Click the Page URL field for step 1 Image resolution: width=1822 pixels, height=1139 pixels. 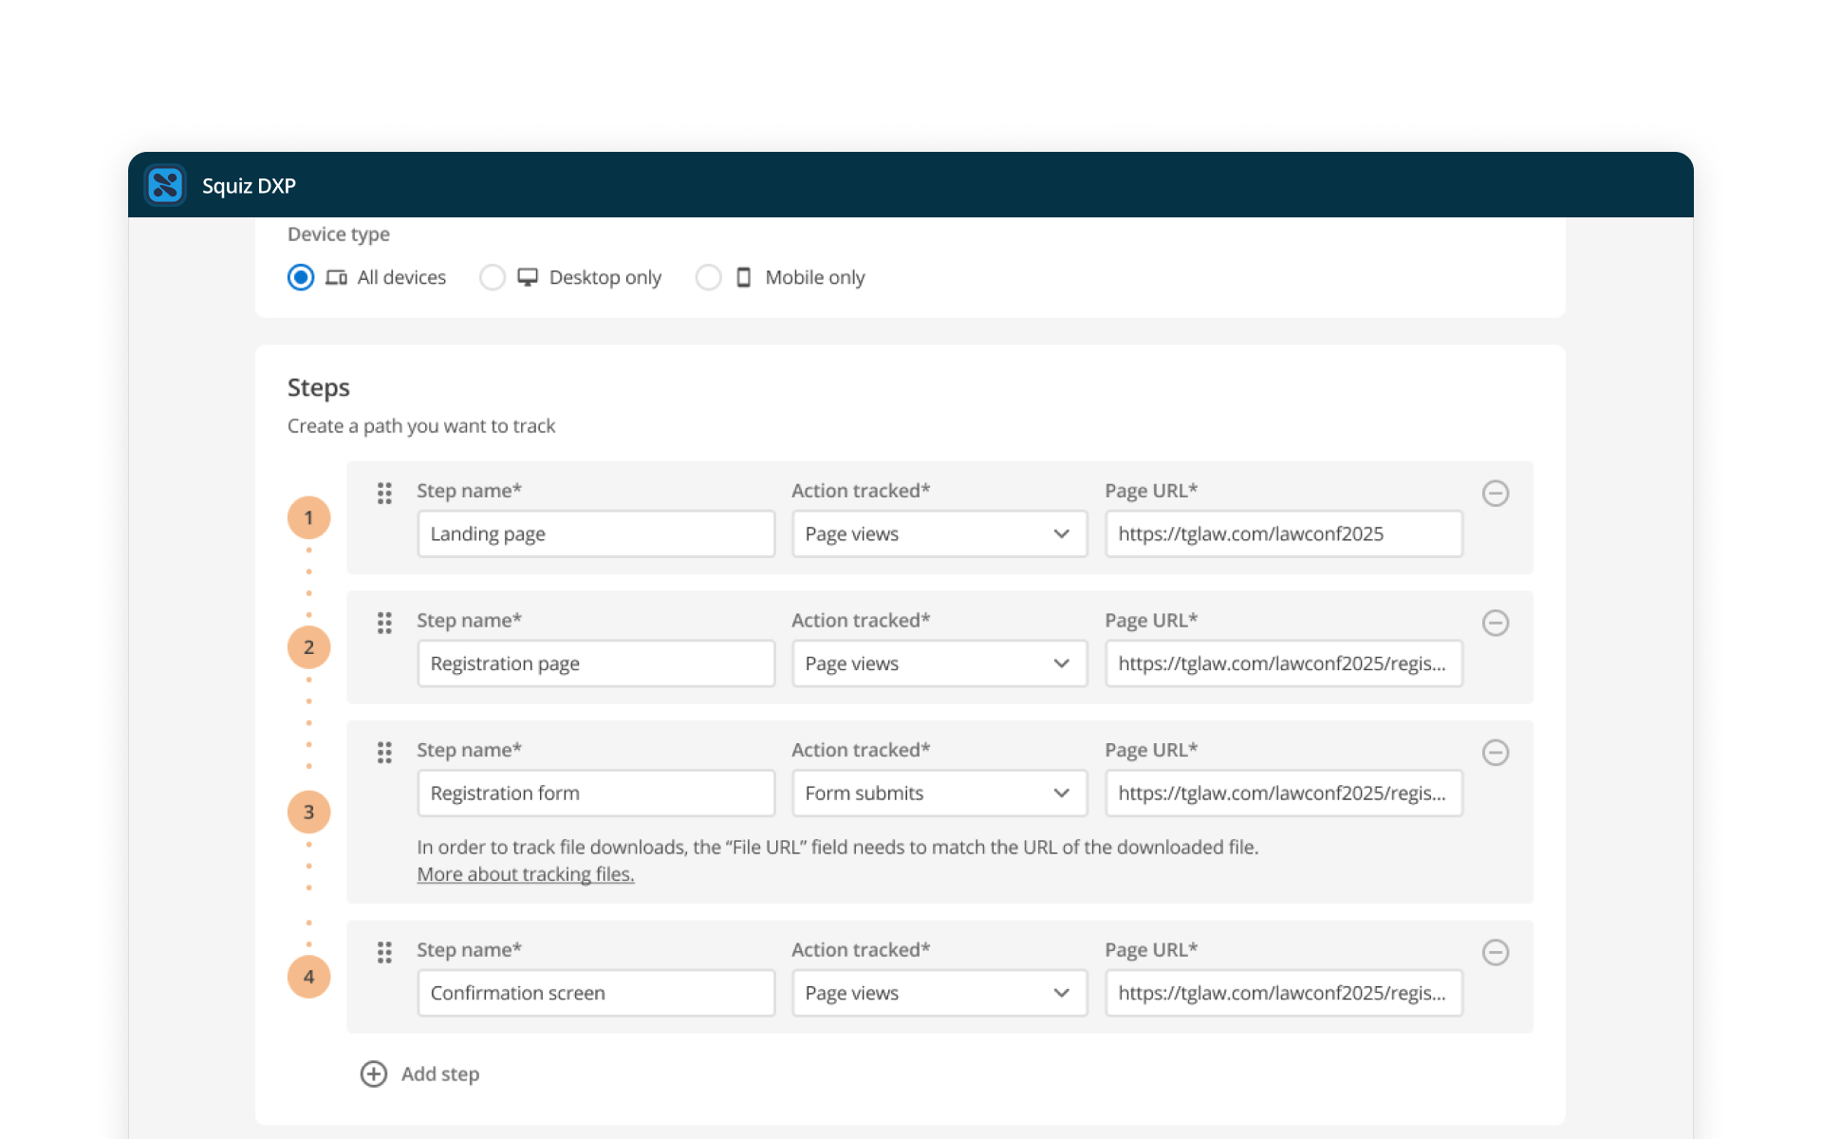1284,533
